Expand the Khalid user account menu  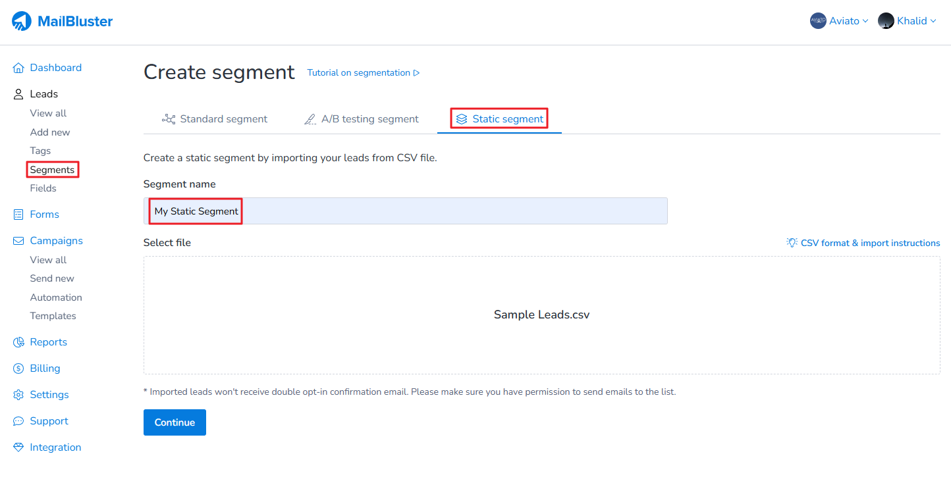[x=907, y=21]
